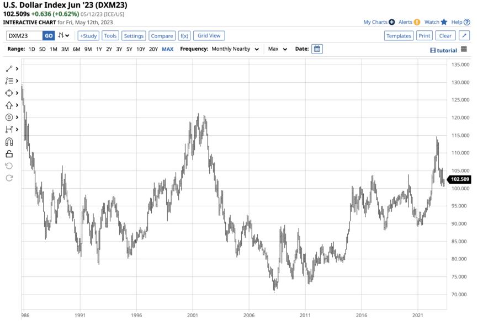Screen dimensions: 483x331
Task: Open the f(x) expressions button
Action: click(x=184, y=36)
